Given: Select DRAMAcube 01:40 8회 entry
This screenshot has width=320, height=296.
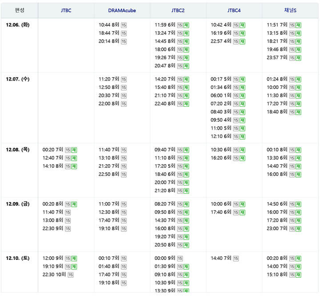Looking at the screenshot, I should click(x=109, y=266).
